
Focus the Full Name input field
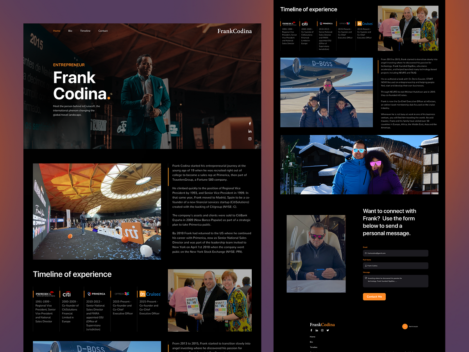pos(396,266)
